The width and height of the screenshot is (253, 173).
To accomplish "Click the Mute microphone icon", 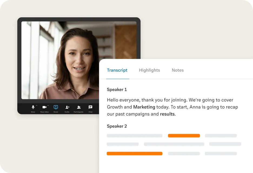I will (x=33, y=107).
